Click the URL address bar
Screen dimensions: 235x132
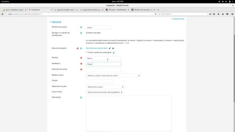pyautogui.click(x=81, y=14)
